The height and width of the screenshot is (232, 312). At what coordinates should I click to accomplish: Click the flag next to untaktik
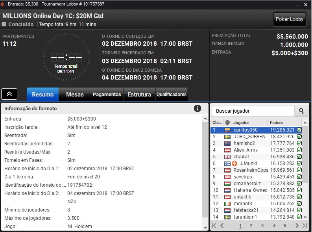tap(227, 197)
